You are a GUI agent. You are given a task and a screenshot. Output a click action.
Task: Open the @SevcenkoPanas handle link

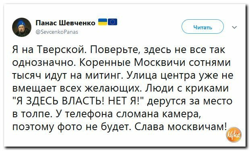coord(57,32)
